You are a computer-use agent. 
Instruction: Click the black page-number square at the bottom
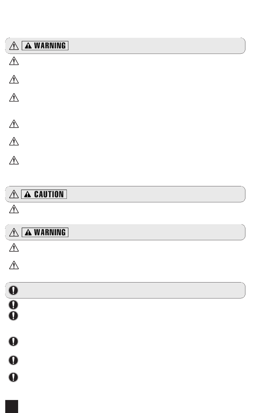pyautogui.click(x=12, y=406)
